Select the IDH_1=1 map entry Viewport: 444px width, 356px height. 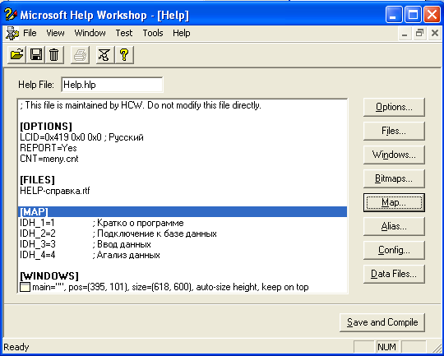point(102,223)
